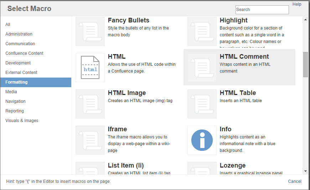
Task: Click the HTML Comment title
Action: [244, 57]
